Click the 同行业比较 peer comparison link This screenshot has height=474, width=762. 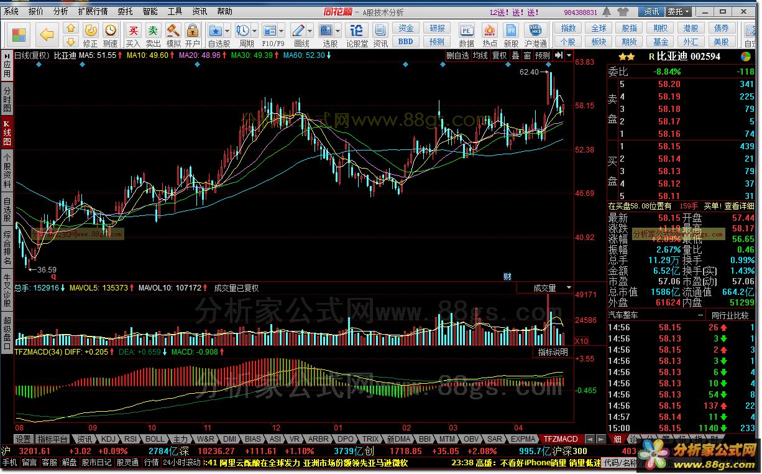pyautogui.click(x=730, y=316)
